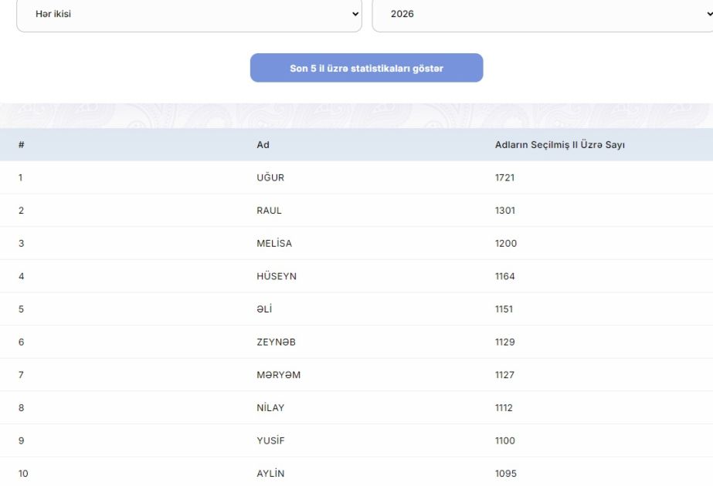Click the count 1721 for UĞUR

coord(504,177)
